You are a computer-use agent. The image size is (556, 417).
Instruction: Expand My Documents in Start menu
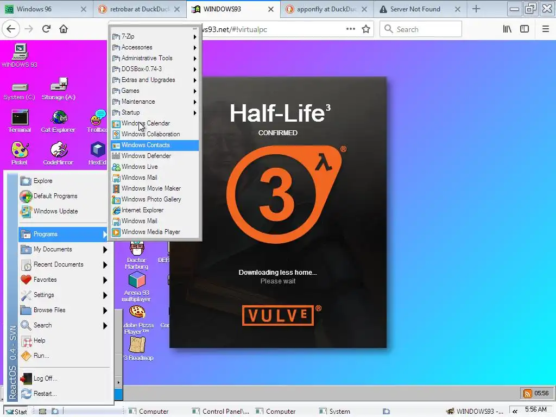63,249
